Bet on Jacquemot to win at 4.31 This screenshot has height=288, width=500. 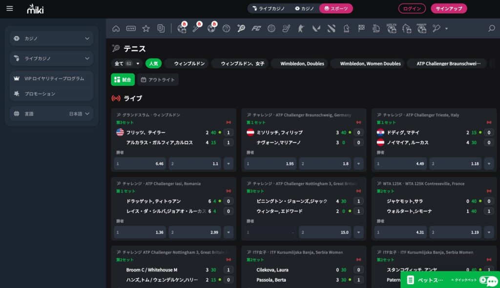400,232
